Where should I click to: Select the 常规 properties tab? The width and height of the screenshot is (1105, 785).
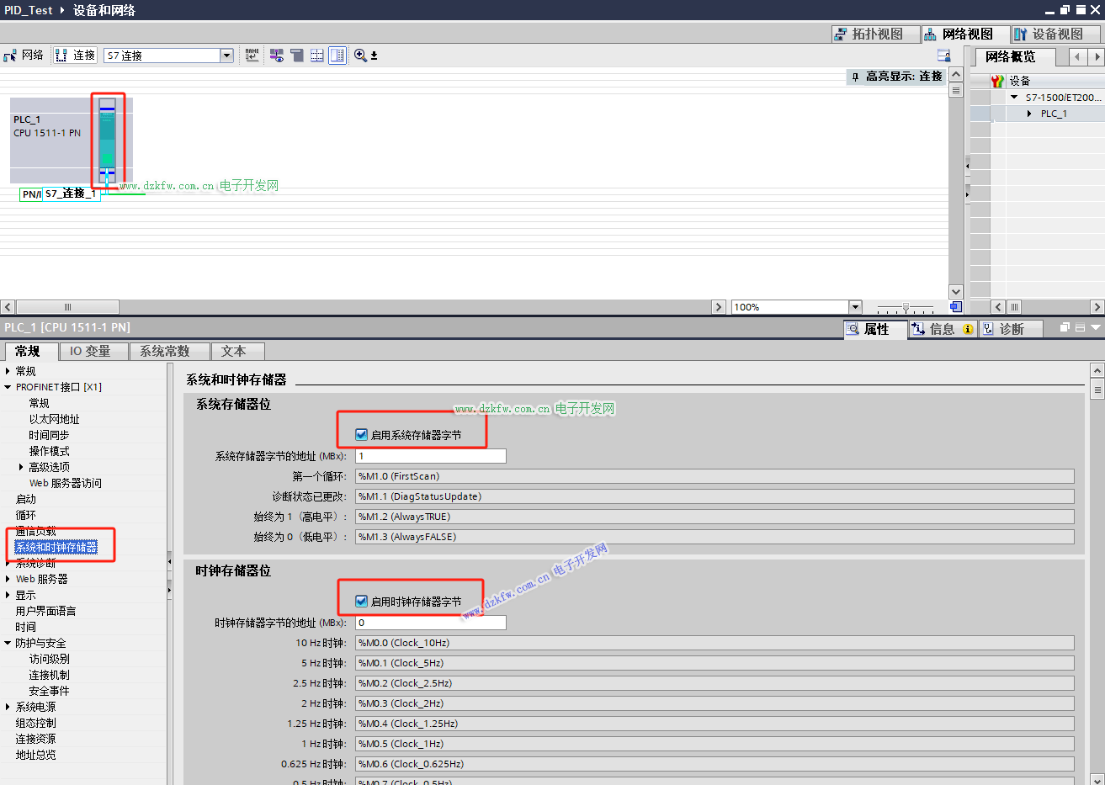point(30,352)
